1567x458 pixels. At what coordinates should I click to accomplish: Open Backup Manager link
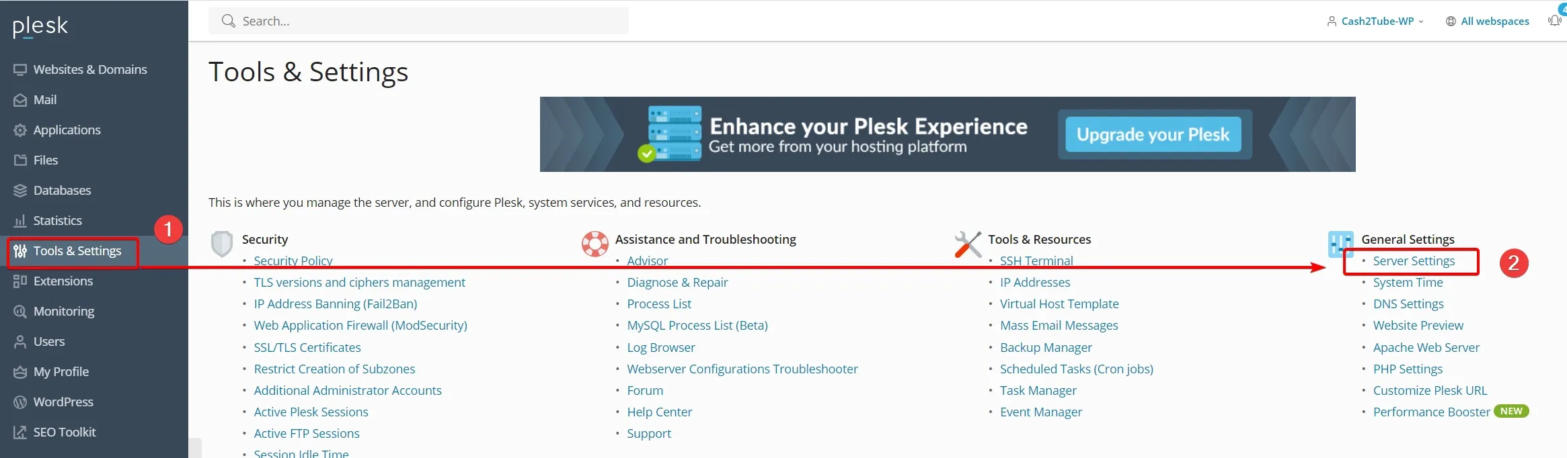[x=1046, y=348]
